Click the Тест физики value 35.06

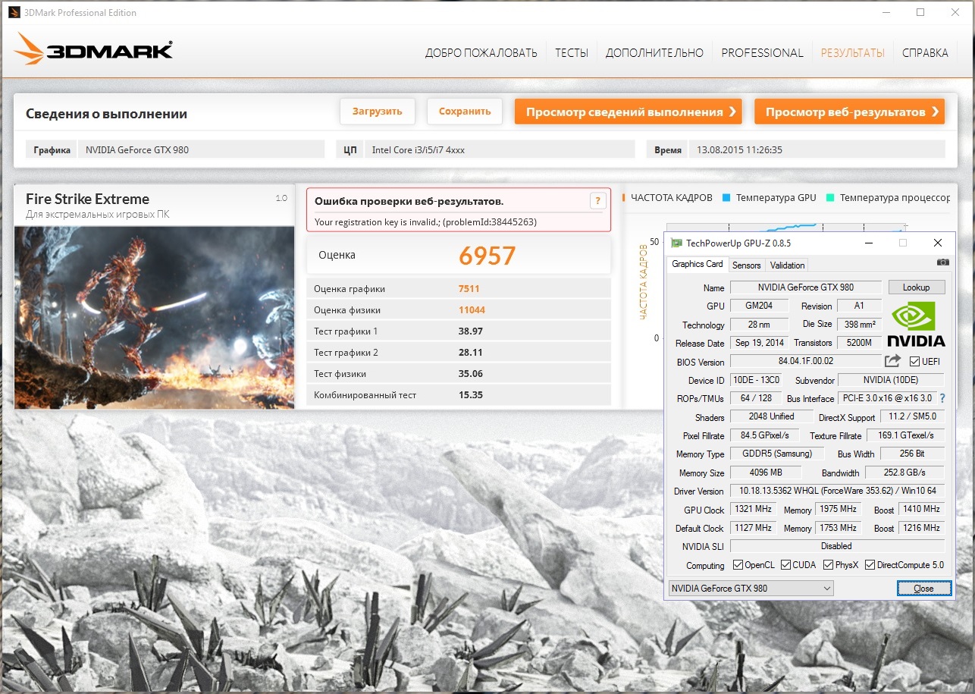tap(470, 374)
